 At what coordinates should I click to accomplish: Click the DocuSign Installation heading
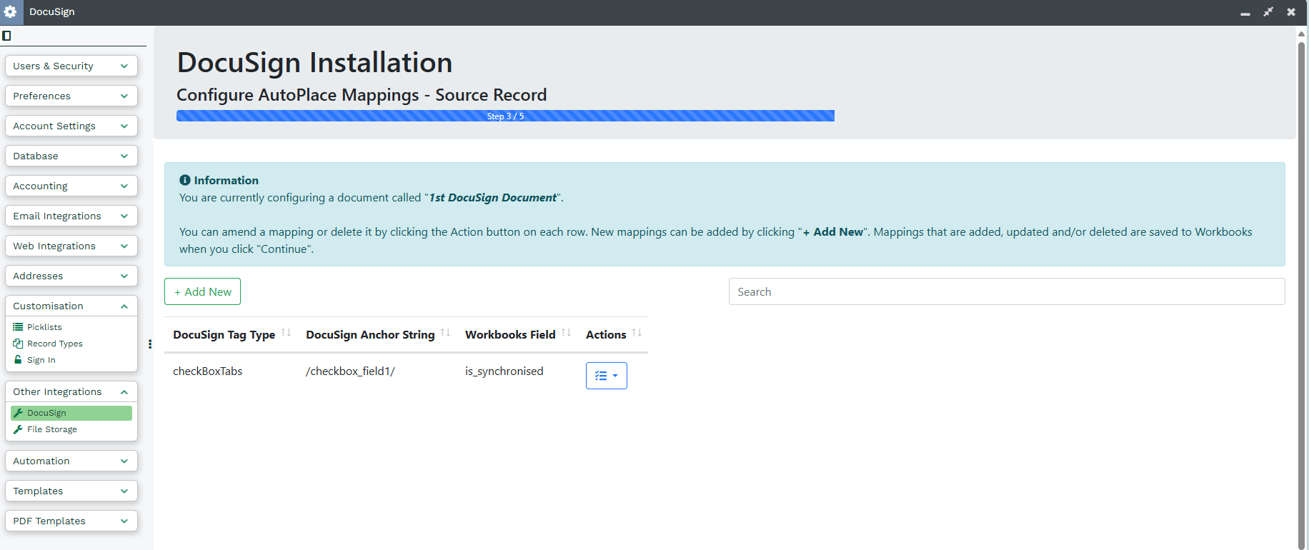[314, 63]
